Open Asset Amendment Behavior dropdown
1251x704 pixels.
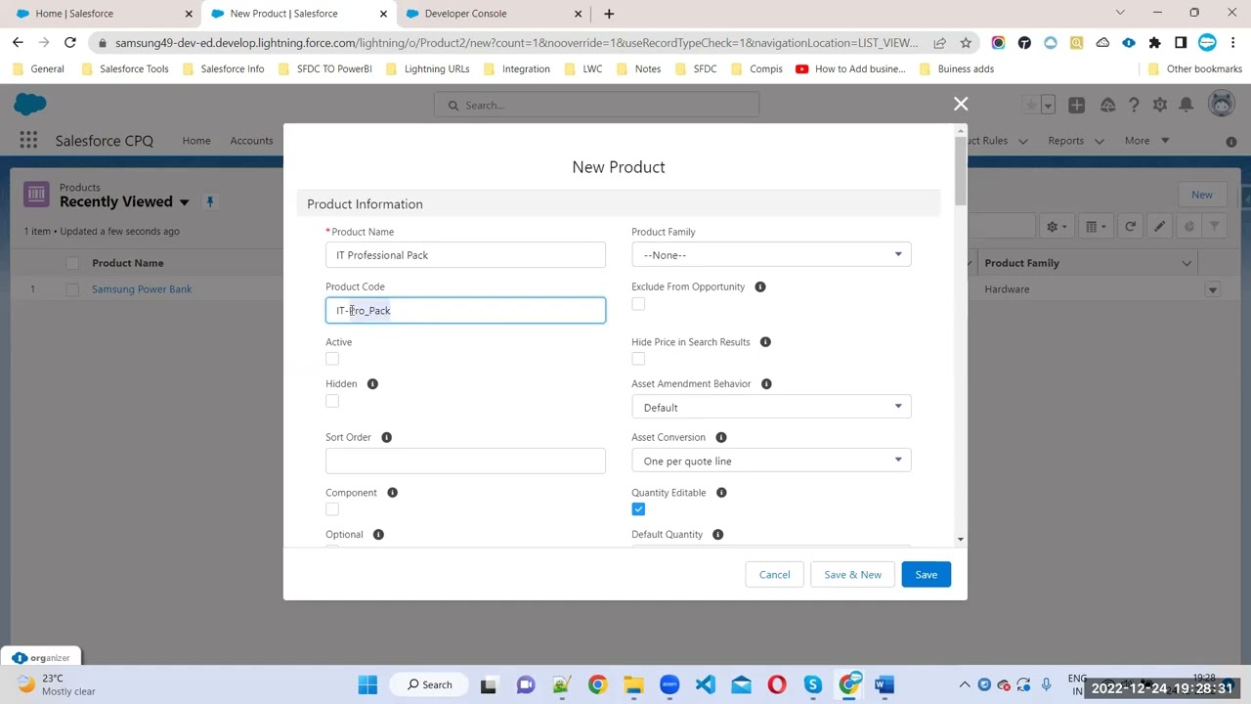(771, 408)
